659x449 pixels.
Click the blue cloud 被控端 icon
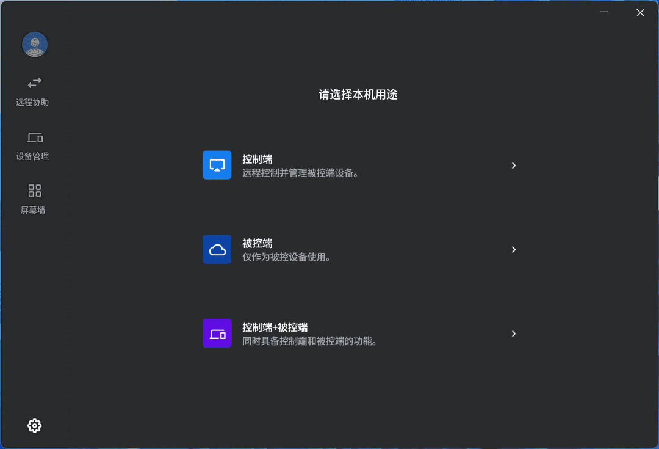click(x=217, y=249)
